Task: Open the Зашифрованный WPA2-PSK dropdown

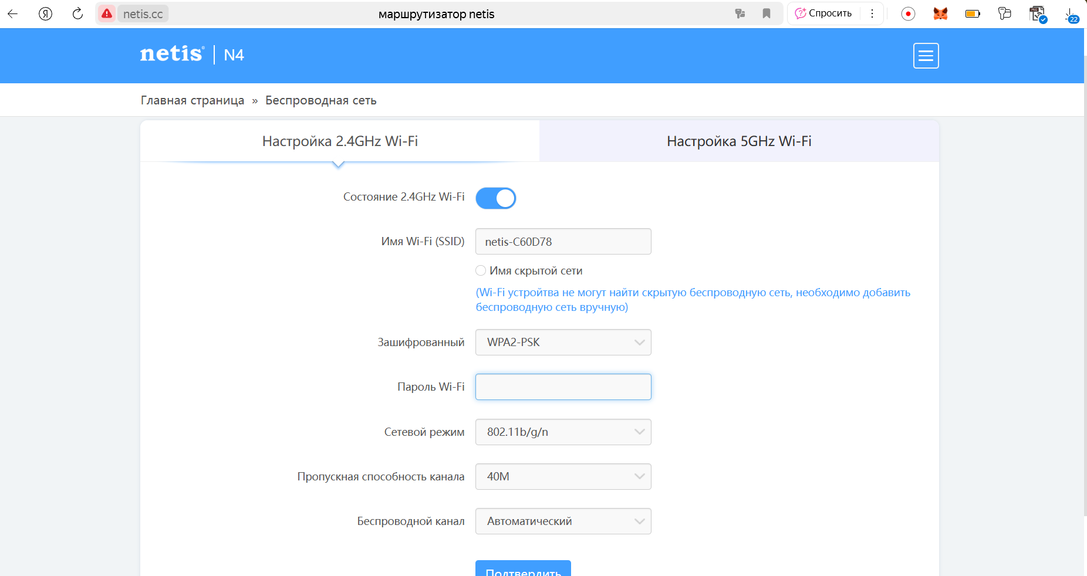Action: (563, 343)
